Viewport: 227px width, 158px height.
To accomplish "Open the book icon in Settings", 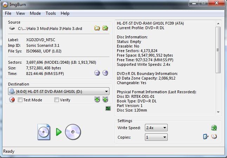I will 214,137.
